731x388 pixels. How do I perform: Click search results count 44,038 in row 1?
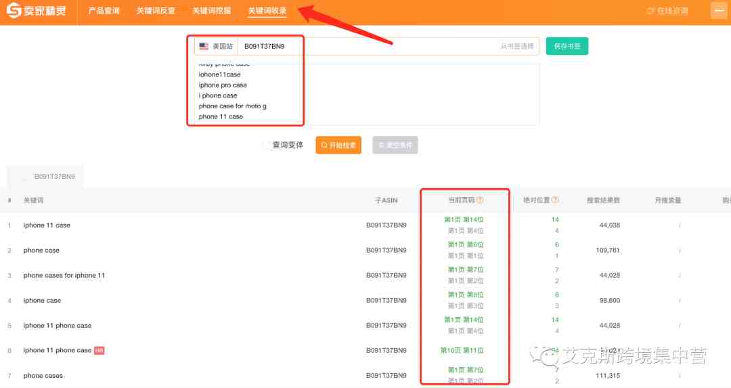click(x=609, y=225)
